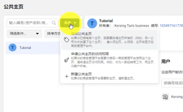Focus the 按编号或名称 user search field
The image size is (183, 112).
pyautogui.click(x=172, y=83)
